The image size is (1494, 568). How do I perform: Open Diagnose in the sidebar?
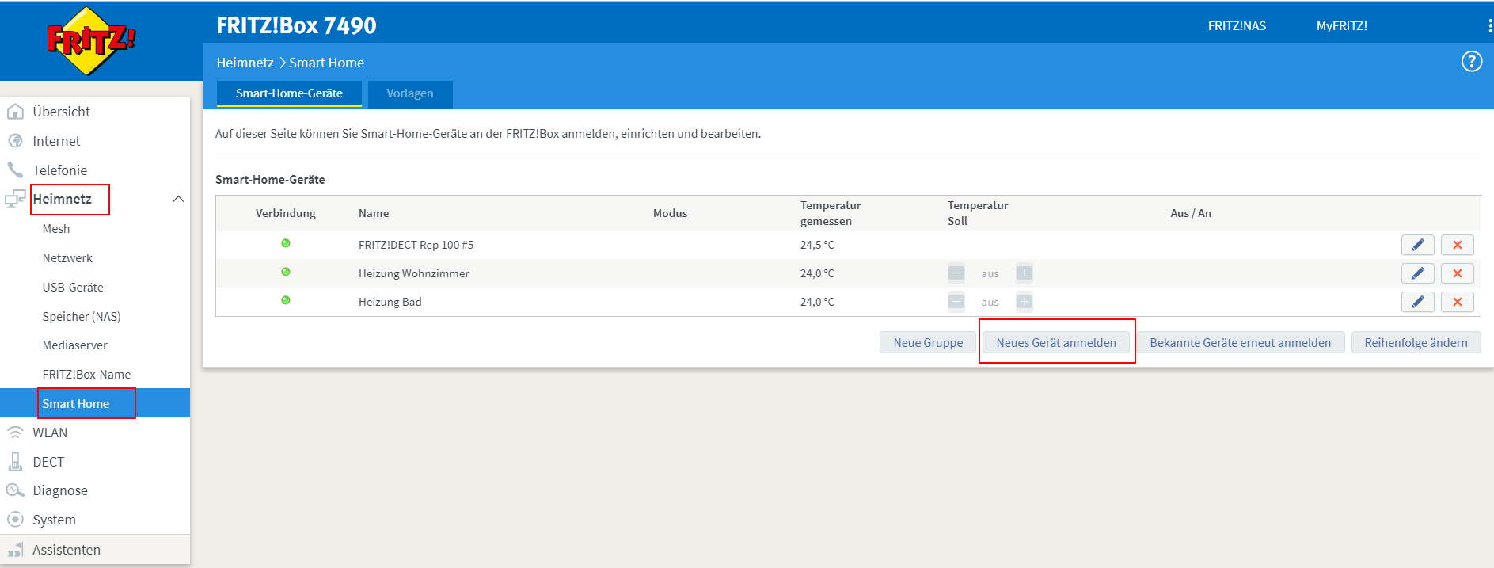pos(60,490)
